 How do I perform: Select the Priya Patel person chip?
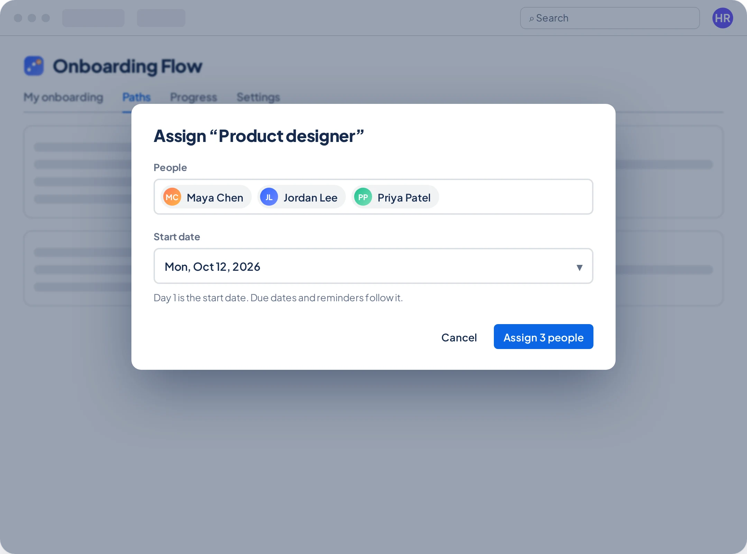point(395,197)
